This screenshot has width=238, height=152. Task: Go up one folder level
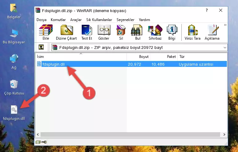(41, 47)
